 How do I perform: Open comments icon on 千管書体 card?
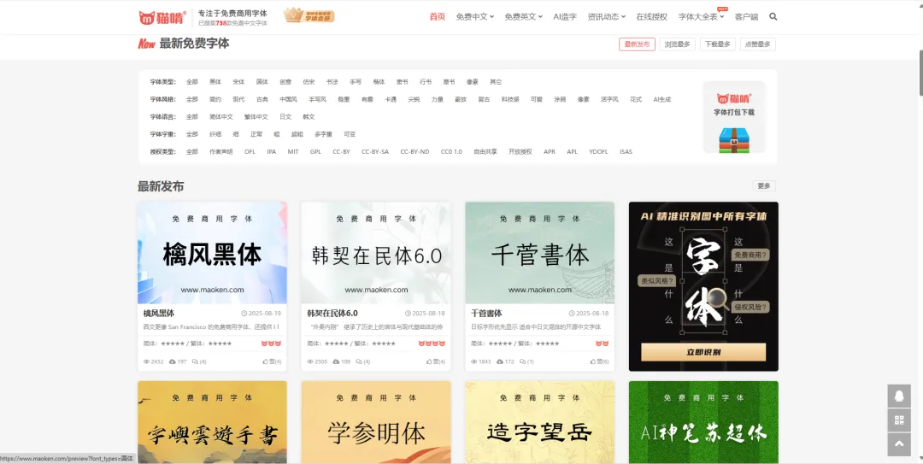pyautogui.click(x=522, y=361)
